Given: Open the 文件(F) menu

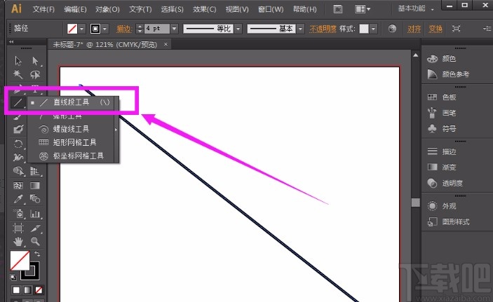Looking at the screenshot, I should [43, 9].
